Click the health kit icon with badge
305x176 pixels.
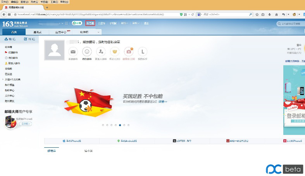129,52
